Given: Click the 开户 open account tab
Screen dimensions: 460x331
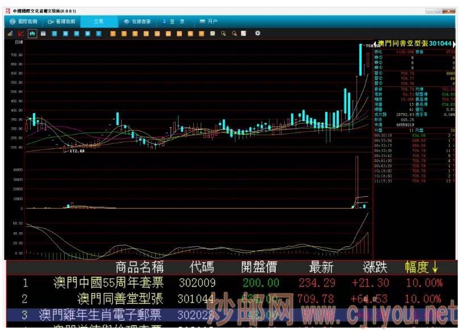Looking at the screenshot, I should click(x=209, y=22).
